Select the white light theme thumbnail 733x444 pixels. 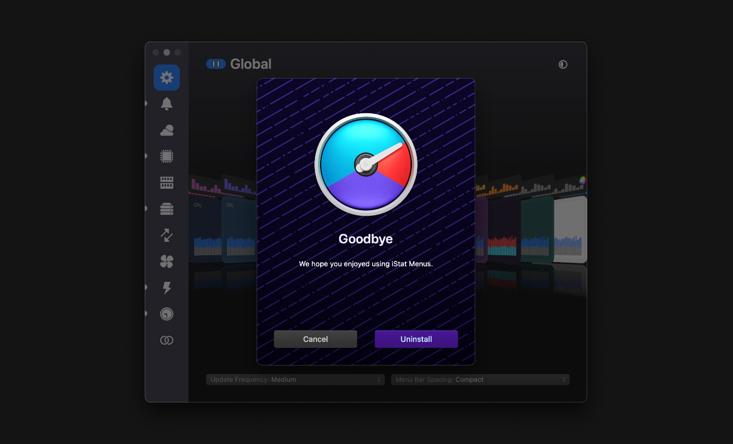570,229
